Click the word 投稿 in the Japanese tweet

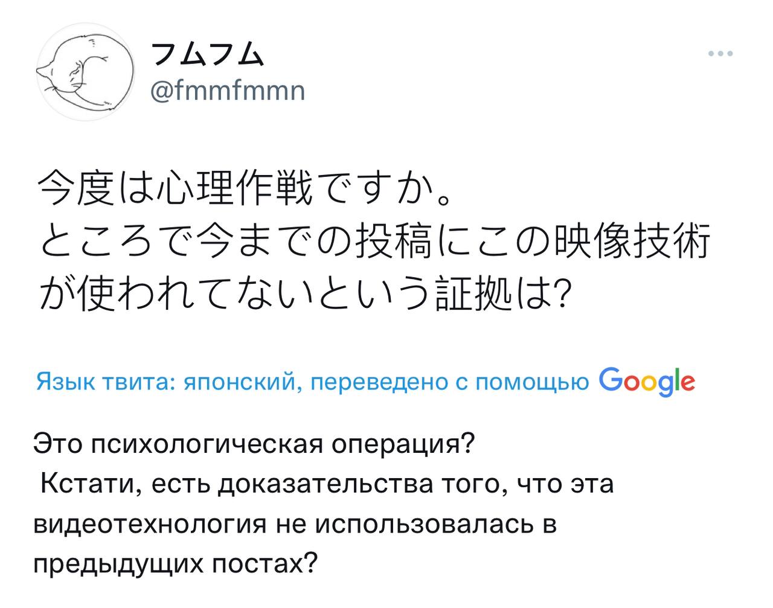[394, 242]
